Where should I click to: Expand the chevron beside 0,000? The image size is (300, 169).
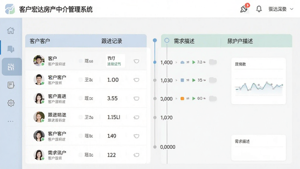tap(176, 99)
